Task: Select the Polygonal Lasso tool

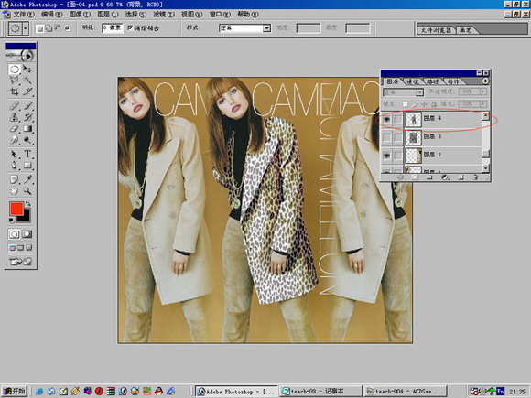Action: [x=15, y=81]
